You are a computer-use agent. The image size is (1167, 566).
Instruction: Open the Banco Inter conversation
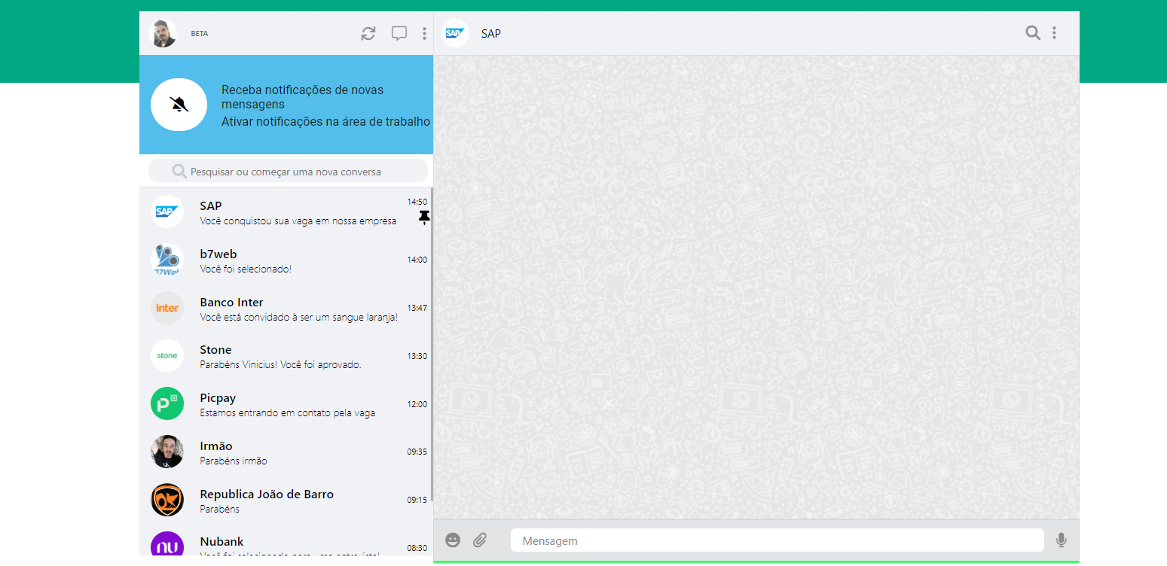tap(286, 308)
